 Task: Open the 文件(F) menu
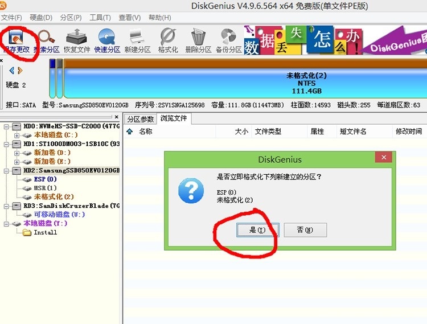click(11, 18)
